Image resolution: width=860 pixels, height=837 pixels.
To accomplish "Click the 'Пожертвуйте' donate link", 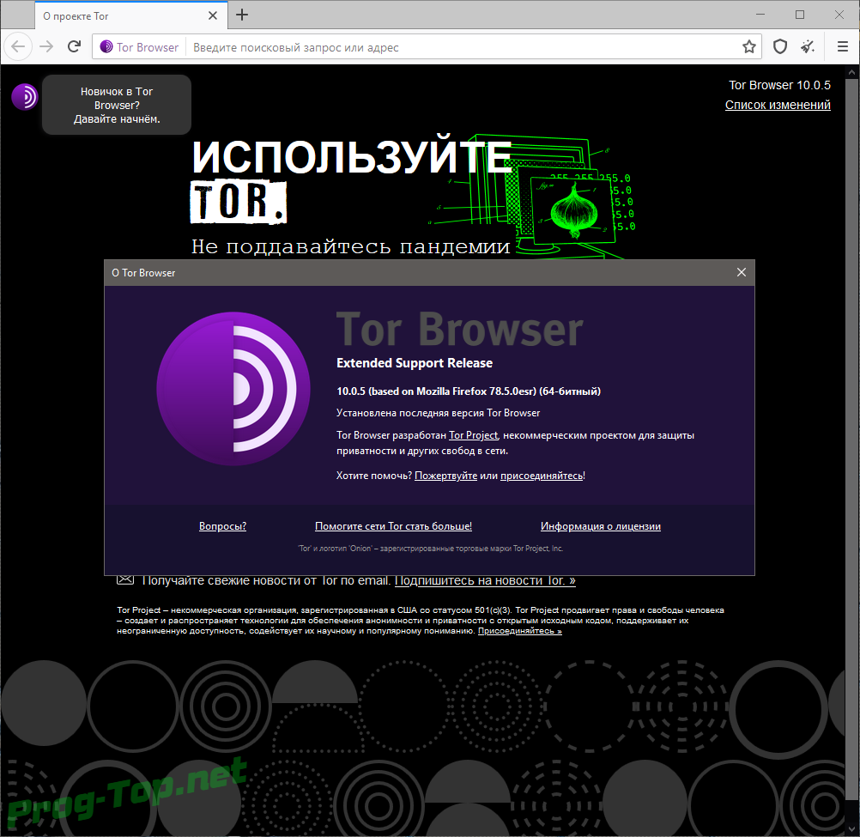I will point(445,476).
